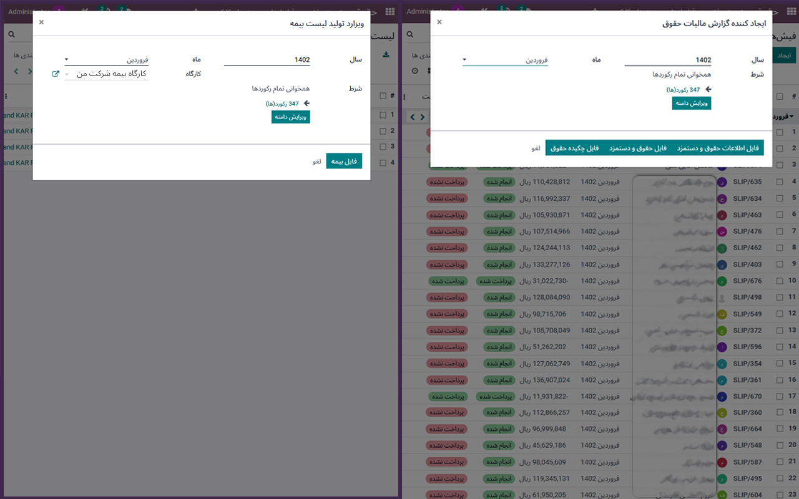The width and height of the screenshot is (799, 499).
Task: Expand the month dropdown in the tax report dialog
Action: [x=505, y=60]
